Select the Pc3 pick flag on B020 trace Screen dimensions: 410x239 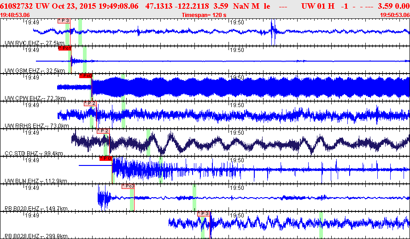(128, 186)
